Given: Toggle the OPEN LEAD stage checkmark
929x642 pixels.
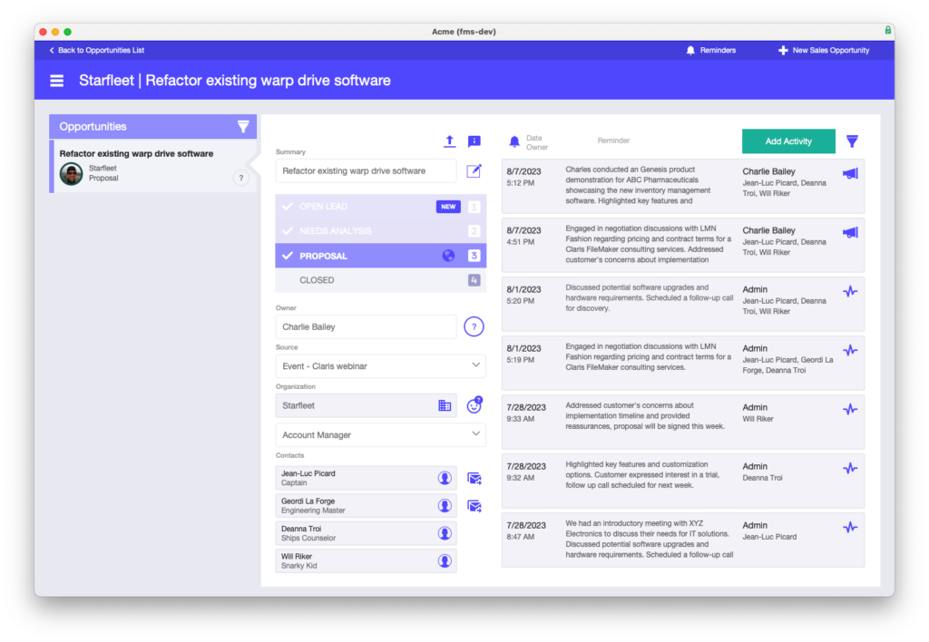Looking at the screenshot, I should pos(288,207).
